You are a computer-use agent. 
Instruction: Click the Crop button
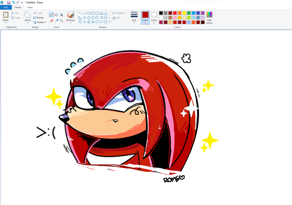[38, 13]
